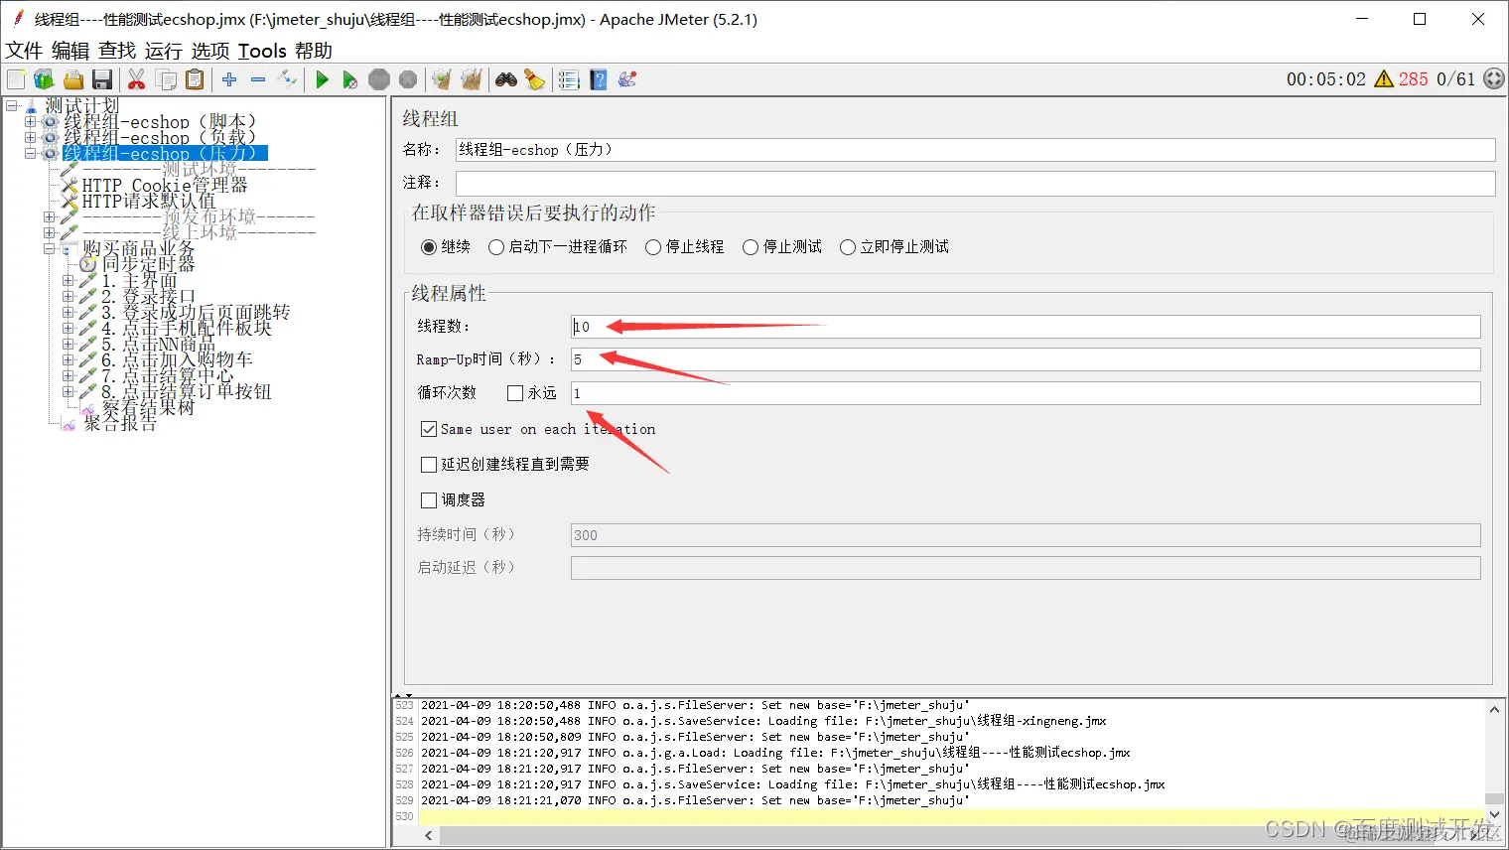Click the 名称 name input field
Viewport: 1509px width, 850px height.
click(x=975, y=150)
